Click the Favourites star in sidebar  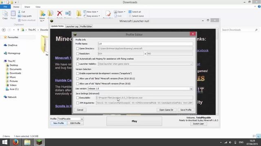(5, 37)
